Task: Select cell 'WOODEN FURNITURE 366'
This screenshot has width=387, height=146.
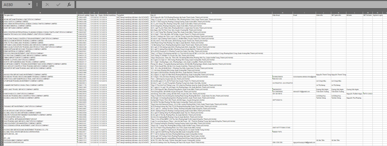Action: pos(40,143)
